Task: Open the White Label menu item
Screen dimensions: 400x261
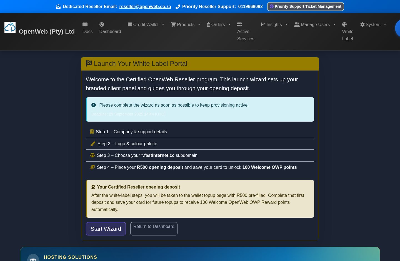Action: click(348, 32)
